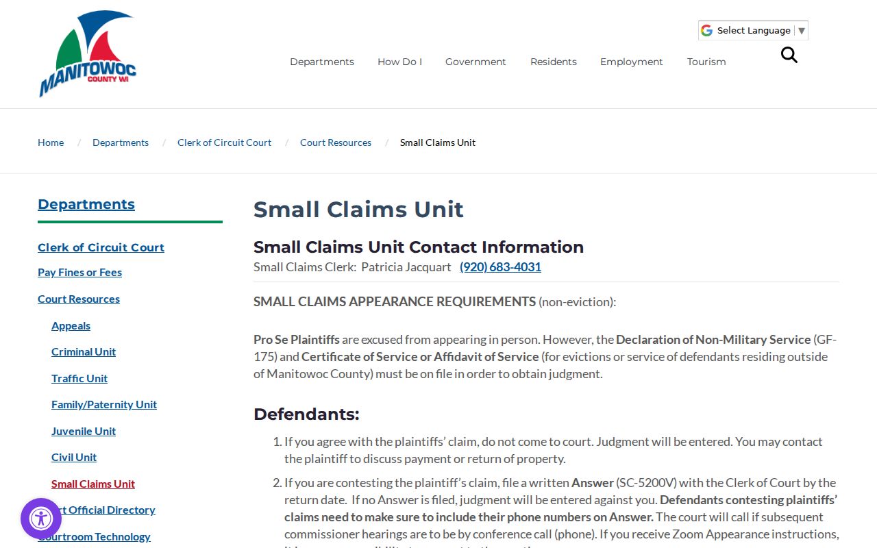
Task: Go to Traffic Unit page
Action: (x=79, y=379)
